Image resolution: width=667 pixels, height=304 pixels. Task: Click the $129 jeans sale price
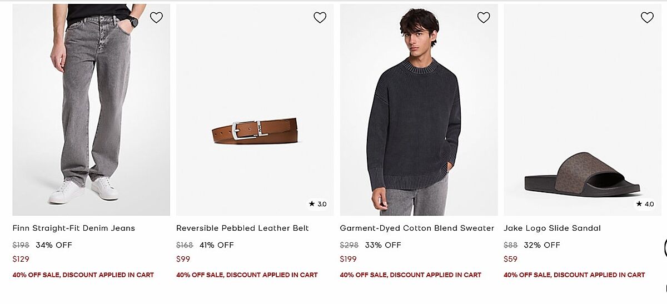(21, 259)
